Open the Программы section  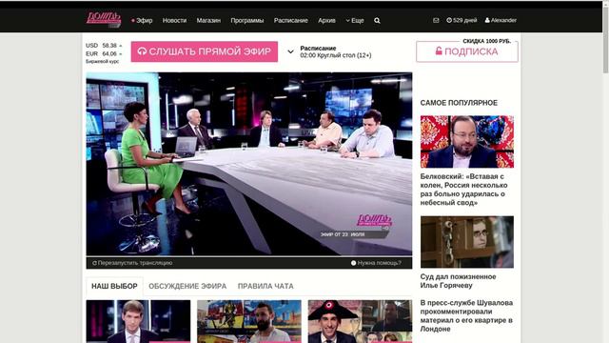click(247, 21)
